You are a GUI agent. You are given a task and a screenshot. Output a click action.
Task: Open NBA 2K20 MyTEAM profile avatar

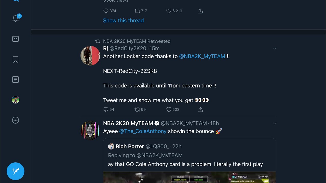point(90,130)
